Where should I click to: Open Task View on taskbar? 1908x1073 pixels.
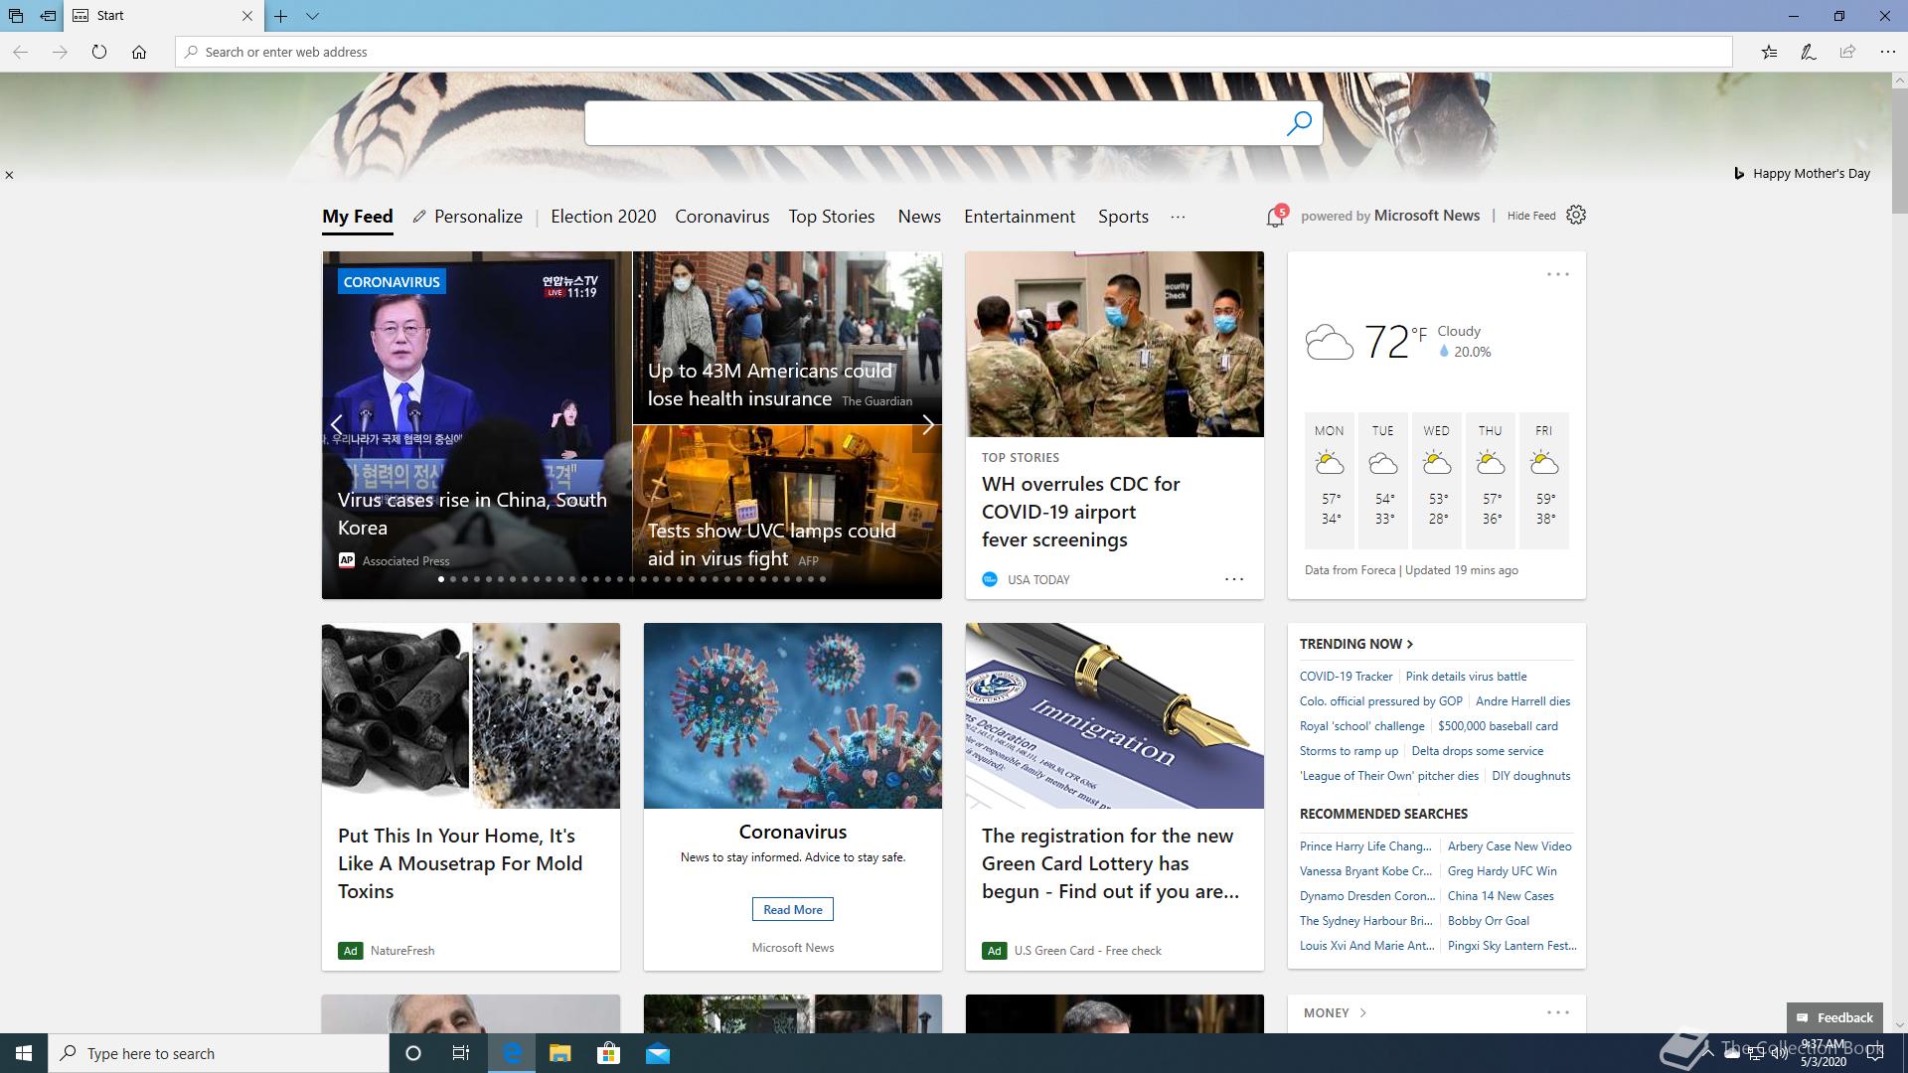click(x=461, y=1053)
